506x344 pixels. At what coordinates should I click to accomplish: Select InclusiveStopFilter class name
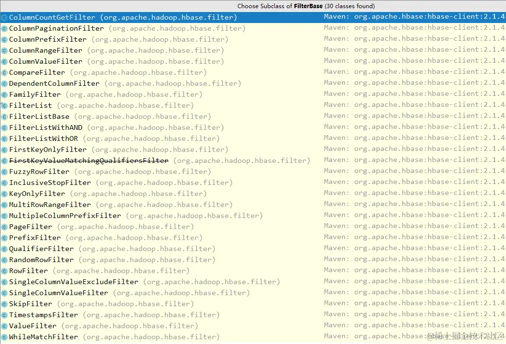click(x=50, y=183)
